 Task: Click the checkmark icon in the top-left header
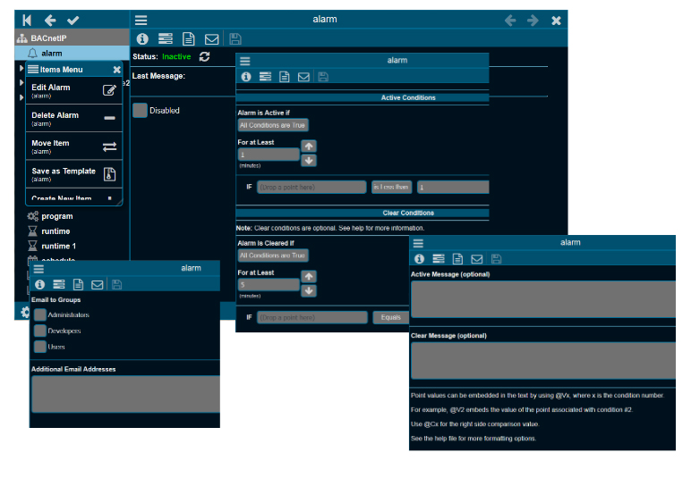point(73,20)
